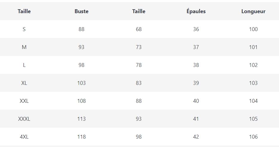
Task: Click the Buste value 113
Action: tap(82, 119)
